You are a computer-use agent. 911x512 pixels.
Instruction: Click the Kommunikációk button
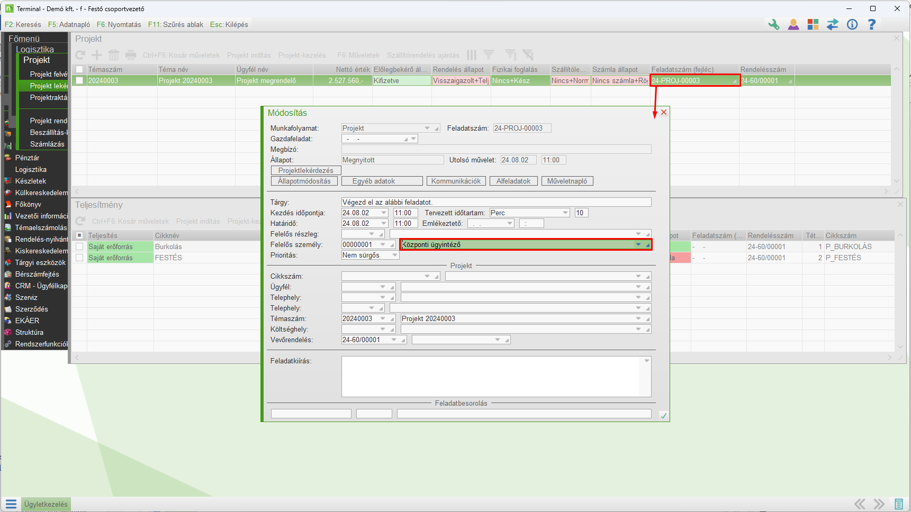pyautogui.click(x=456, y=181)
